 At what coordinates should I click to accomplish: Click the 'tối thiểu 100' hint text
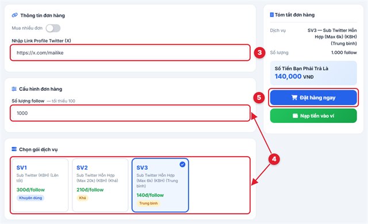pos(63,101)
